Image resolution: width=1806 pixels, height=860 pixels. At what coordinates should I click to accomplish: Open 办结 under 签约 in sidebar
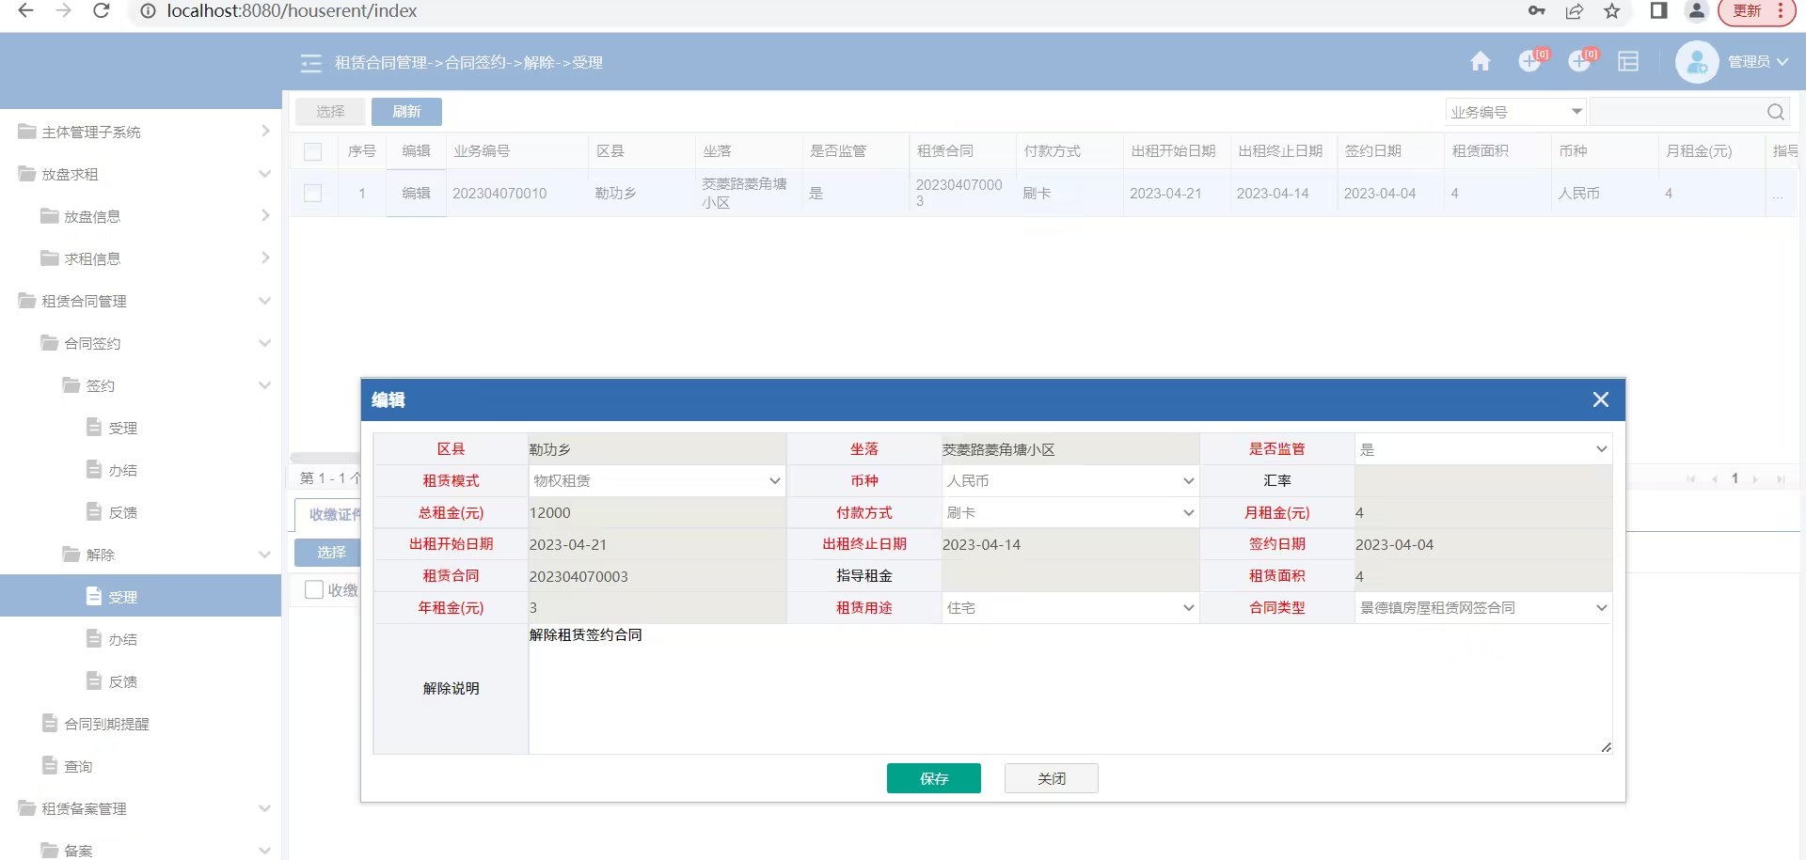coord(122,470)
